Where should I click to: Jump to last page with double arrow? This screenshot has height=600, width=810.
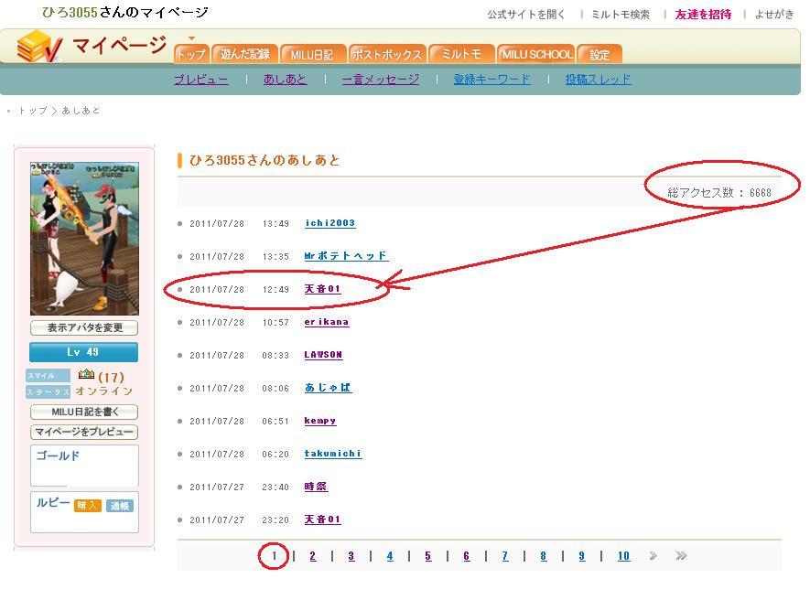681,556
